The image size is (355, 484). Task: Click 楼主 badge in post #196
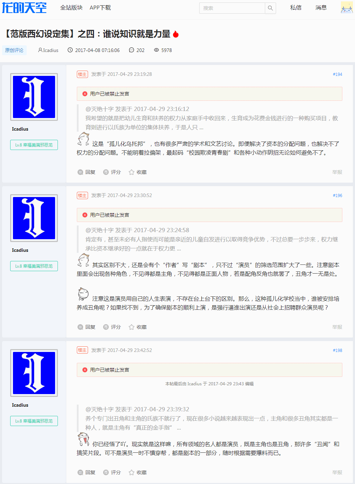click(82, 195)
